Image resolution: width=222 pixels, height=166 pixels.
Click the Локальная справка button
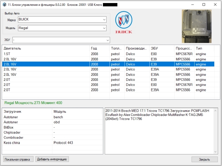(x=18, y=159)
